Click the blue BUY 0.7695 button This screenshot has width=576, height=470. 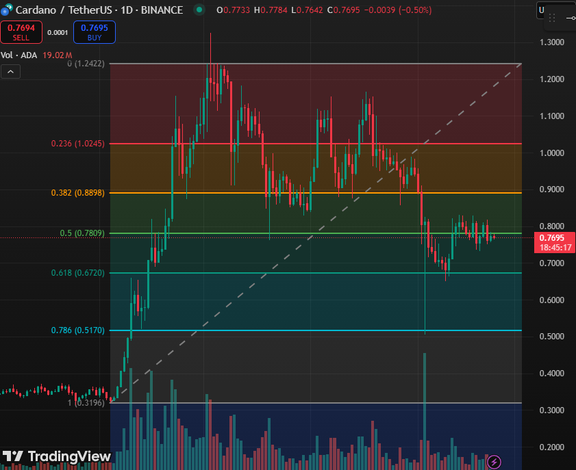(95, 32)
